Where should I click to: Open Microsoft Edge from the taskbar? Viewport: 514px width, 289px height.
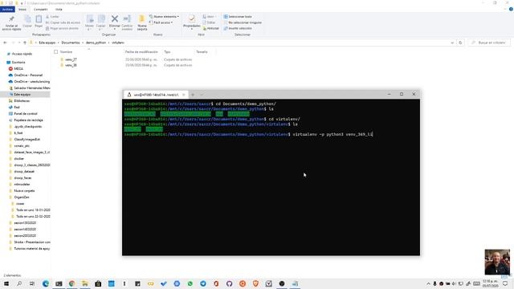46,283
